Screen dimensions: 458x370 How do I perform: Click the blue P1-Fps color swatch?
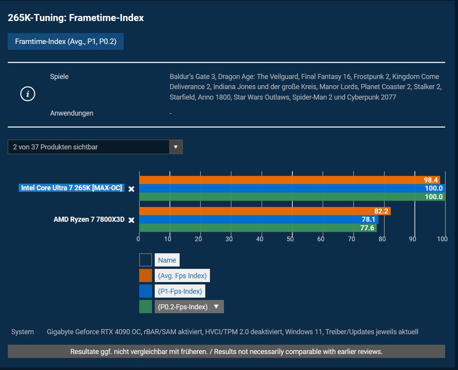coord(146,291)
